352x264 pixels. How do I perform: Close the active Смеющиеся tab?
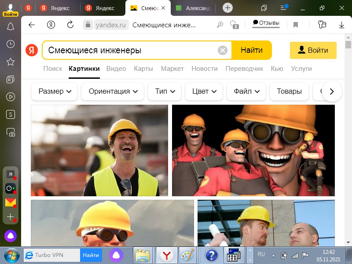click(x=163, y=8)
